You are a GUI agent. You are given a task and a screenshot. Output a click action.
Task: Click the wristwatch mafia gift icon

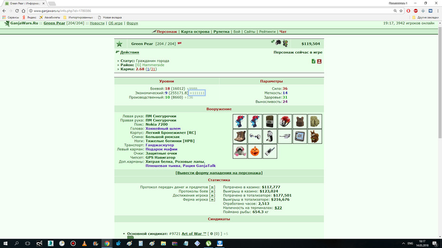pyautogui.click(x=270, y=137)
